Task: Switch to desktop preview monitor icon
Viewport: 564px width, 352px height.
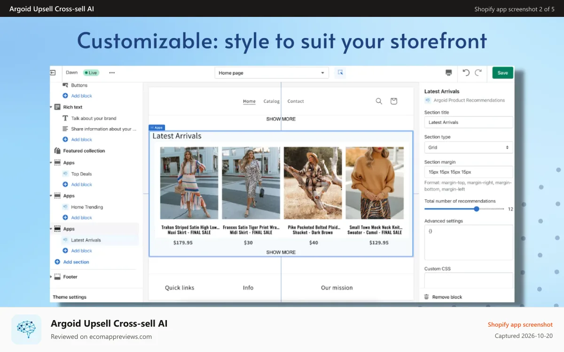Action: click(448, 73)
